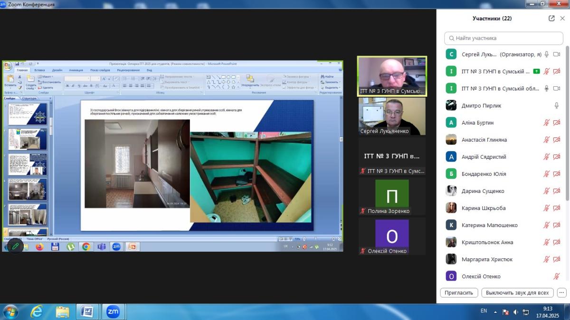Toggle Карина Шкрьоба's camera icon

[557, 208]
